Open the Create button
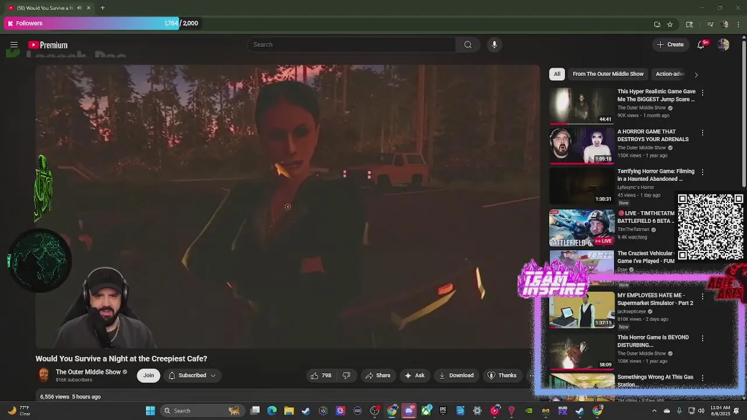This screenshot has width=747, height=420. [x=670, y=45]
